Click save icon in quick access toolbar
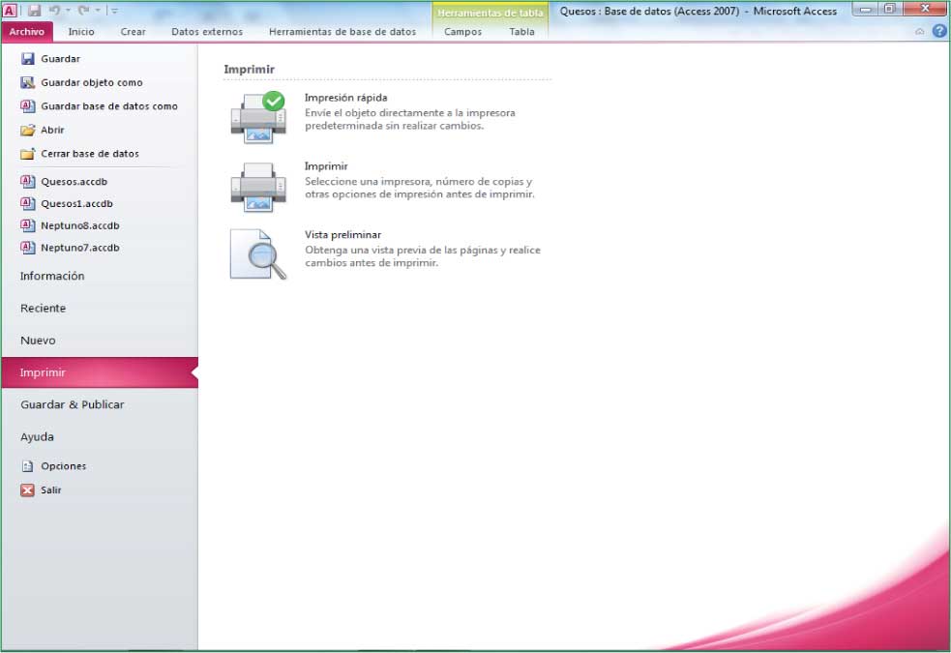 pyautogui.click(x=34, y=11)
